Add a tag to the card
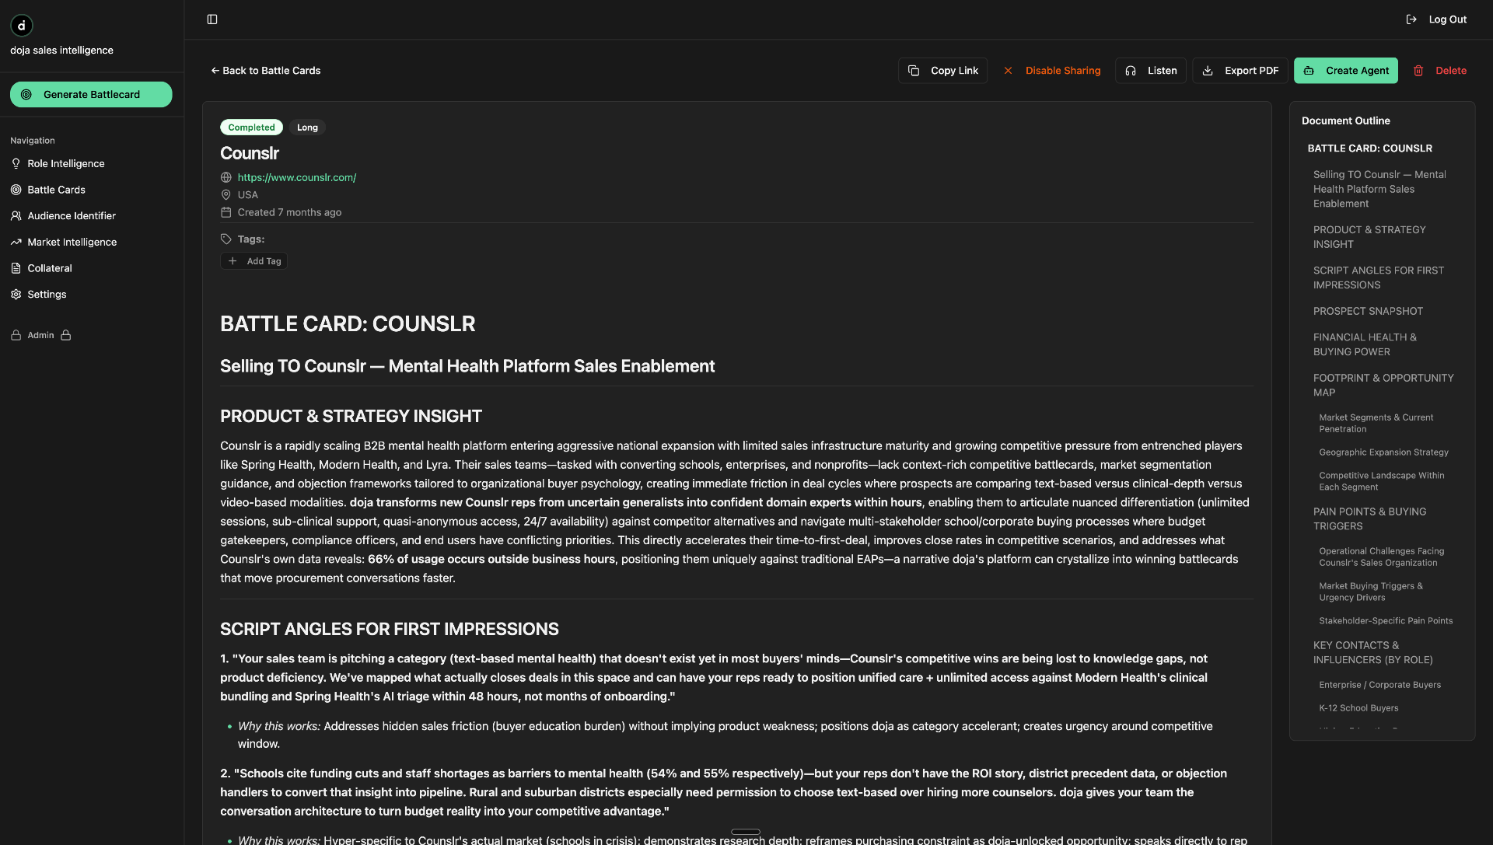The image size is (1493, 845). 254,261
